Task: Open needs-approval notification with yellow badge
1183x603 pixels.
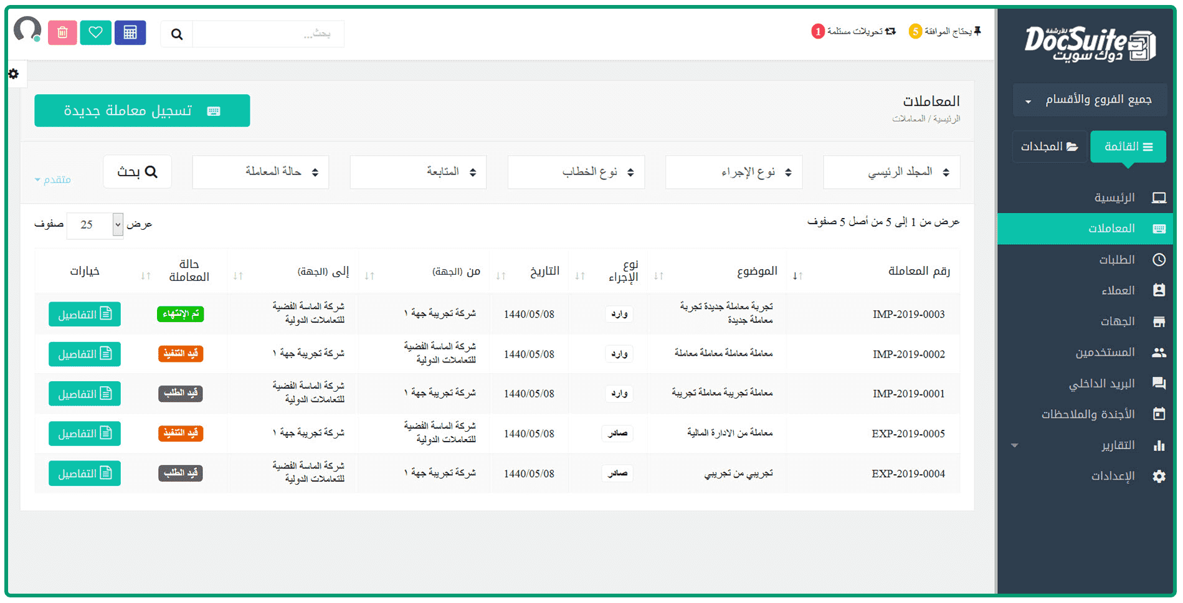Action: point(945,31)
